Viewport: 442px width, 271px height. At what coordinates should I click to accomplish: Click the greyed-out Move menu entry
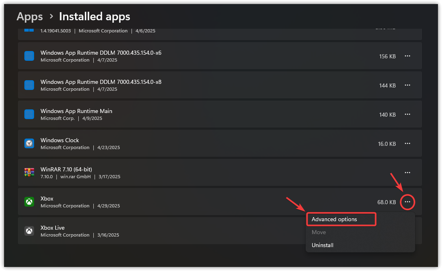point(319,232)
